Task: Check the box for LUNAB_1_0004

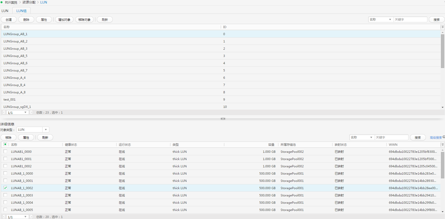Action: (5, 202)
